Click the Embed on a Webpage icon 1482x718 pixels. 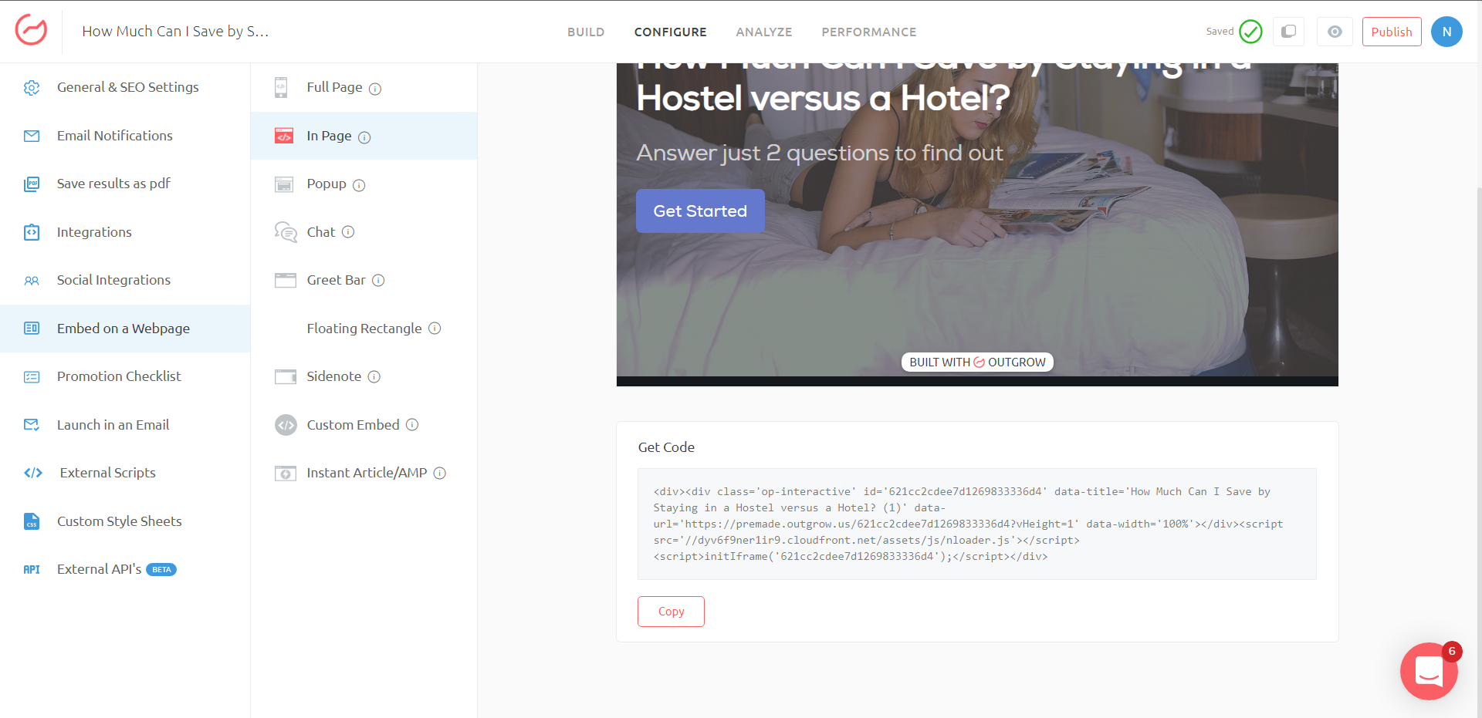[32, 329]
